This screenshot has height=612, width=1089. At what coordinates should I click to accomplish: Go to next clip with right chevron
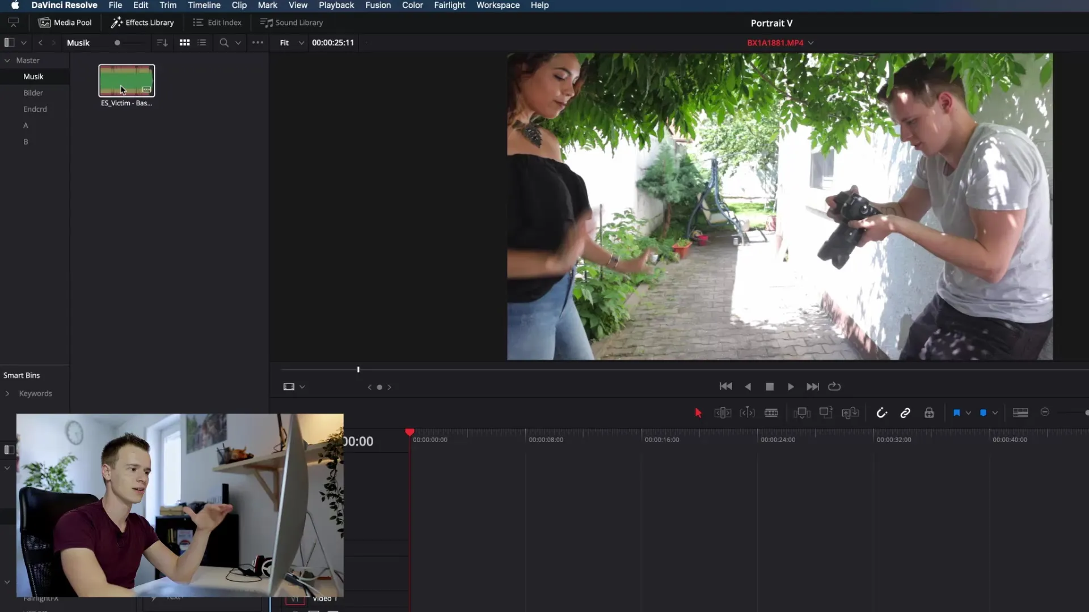pos(389,387)
